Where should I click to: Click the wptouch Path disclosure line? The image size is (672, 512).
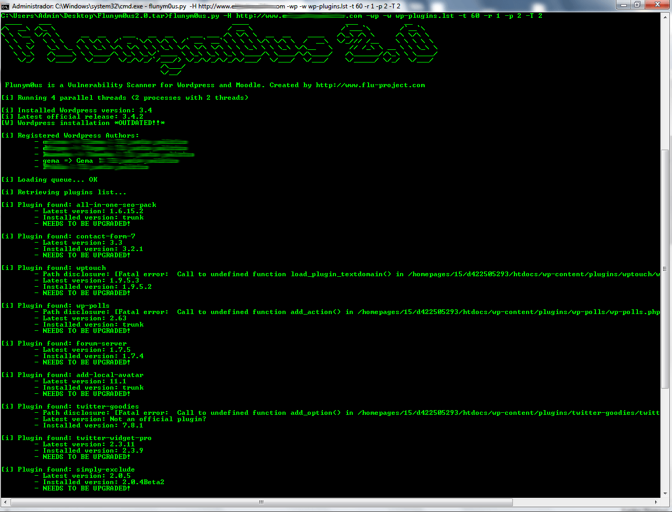346,274
